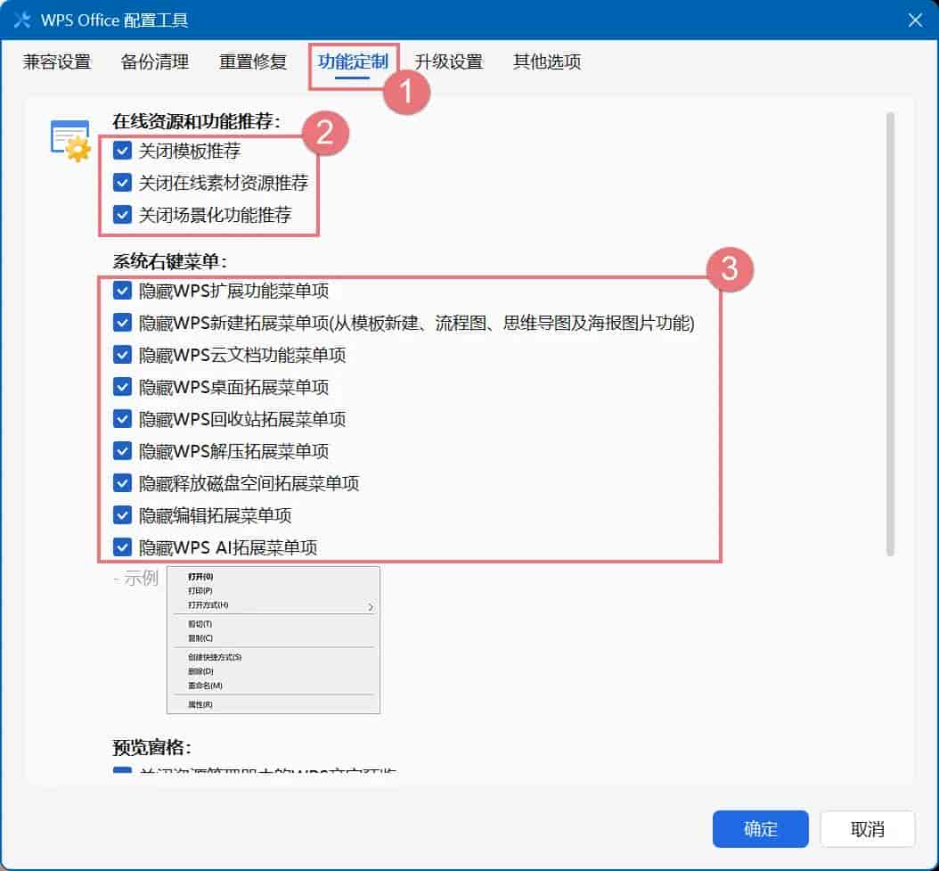
Task: Click the 取消 button
Action: [x=867, y=829]
